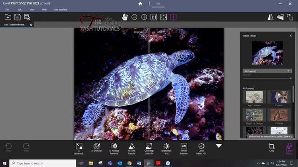This screenshot has height=167, width=298.
Task: Open the AI Denoise tool
Action: click(x=96, y=148)
